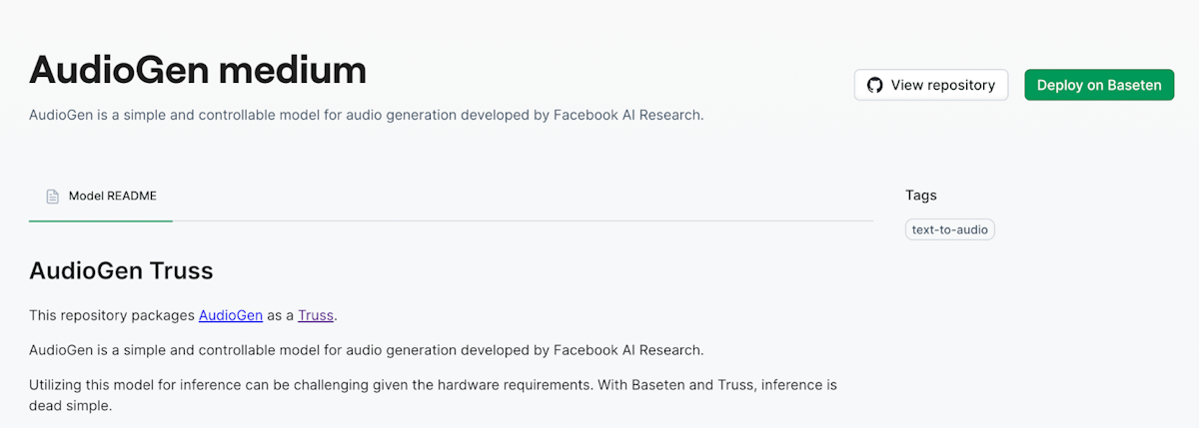Screen dimensions: 1199x428
Task: Click the GitHub icon in View repository
Action: 874,85
